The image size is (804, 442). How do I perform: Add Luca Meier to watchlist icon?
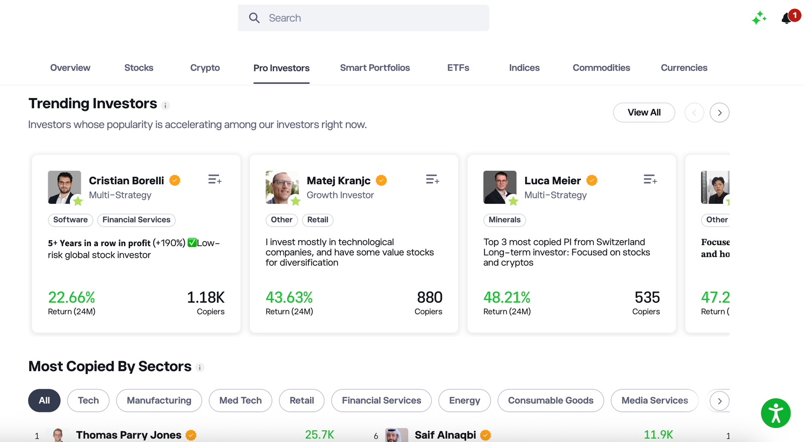pos(650,179)
